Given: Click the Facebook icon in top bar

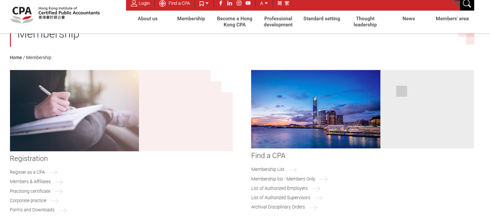Looking at the screenshot, I should pos(221,3).
